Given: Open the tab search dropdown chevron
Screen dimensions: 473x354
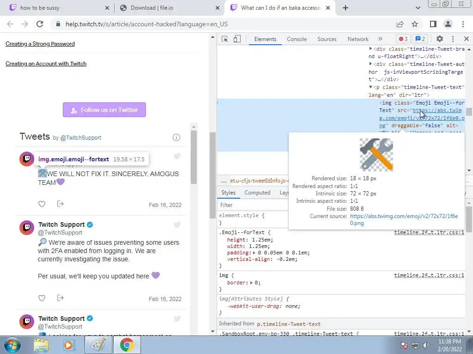Looking at the screenshot, I should point(418,8).
